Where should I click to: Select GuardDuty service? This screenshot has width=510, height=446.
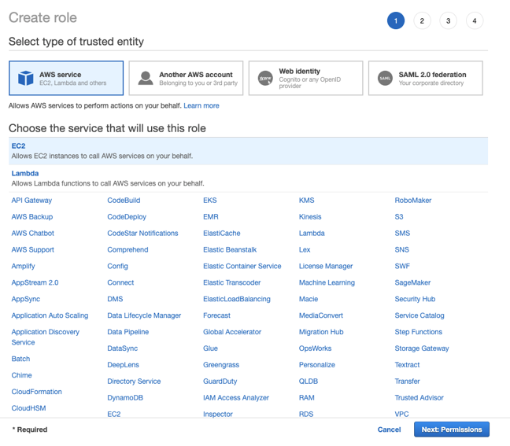220,381
